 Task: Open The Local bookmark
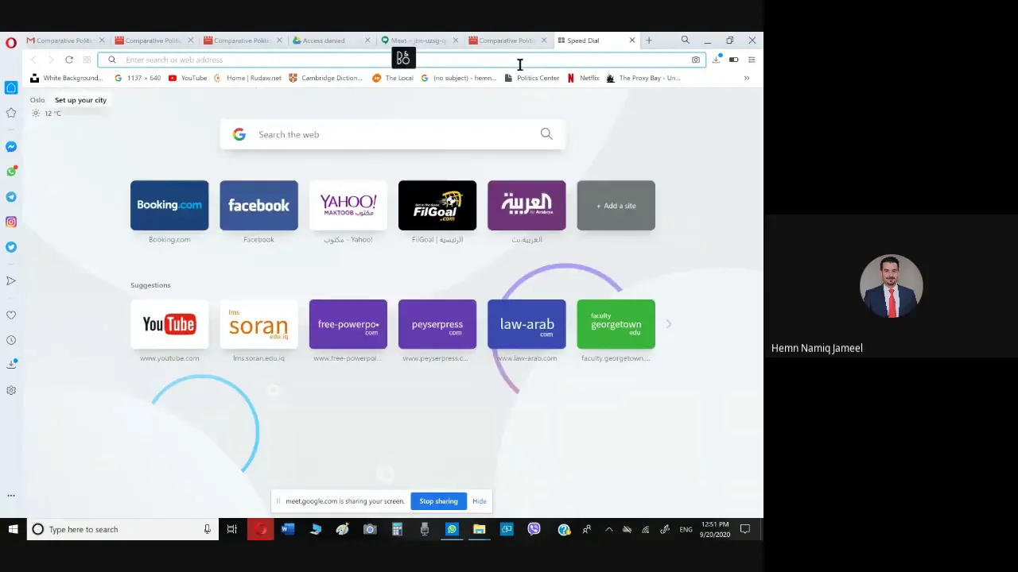coord(393,78)
